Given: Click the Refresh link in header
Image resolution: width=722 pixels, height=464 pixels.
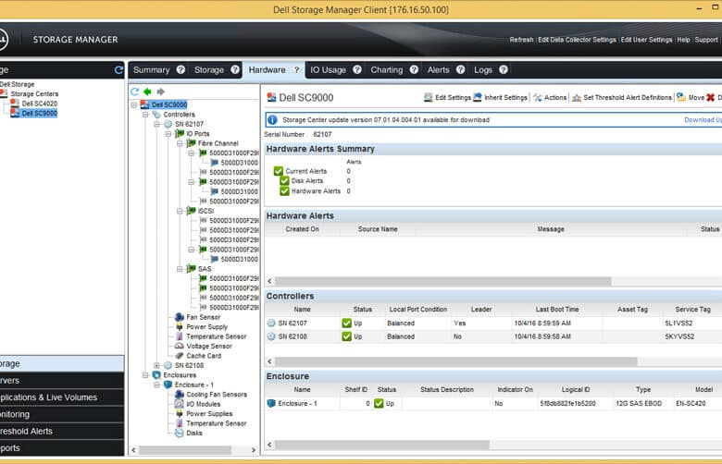Looking at the screenshot, I should point(521,40).
